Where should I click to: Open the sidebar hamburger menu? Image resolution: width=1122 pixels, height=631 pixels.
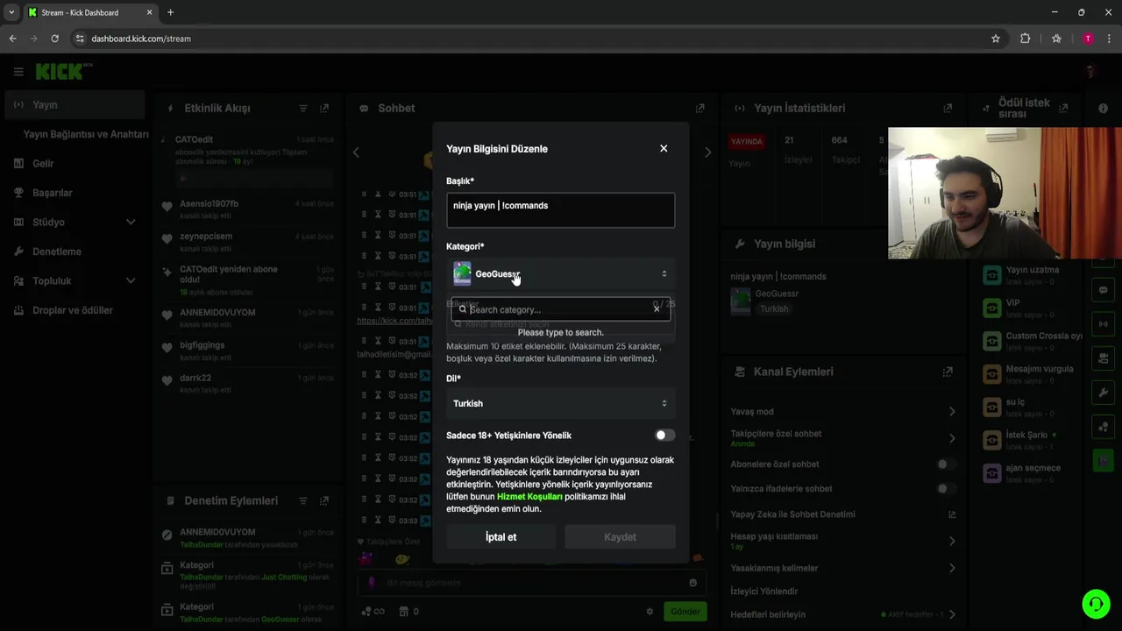click(18, 72)
